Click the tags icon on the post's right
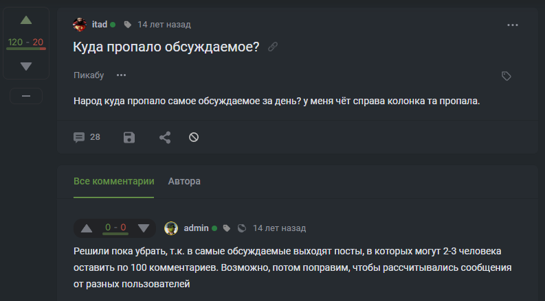Image resolution: width=545 pixels, height=301 pixels. click(507, 75)
